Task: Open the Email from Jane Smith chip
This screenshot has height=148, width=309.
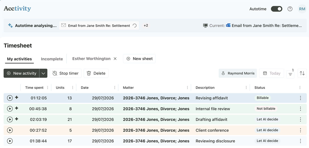Action: pos(99,25)
